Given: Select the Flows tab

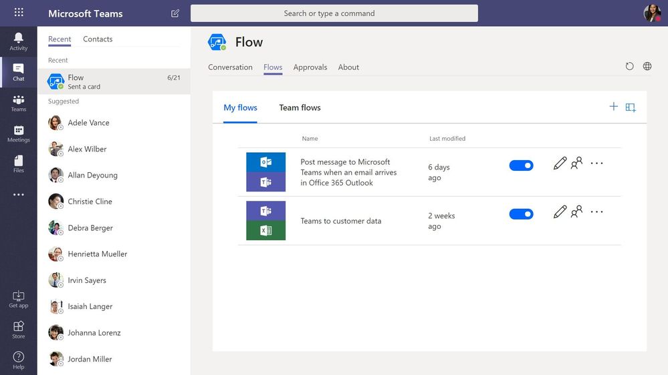Looking at the screenshot, I should [273, 67].
